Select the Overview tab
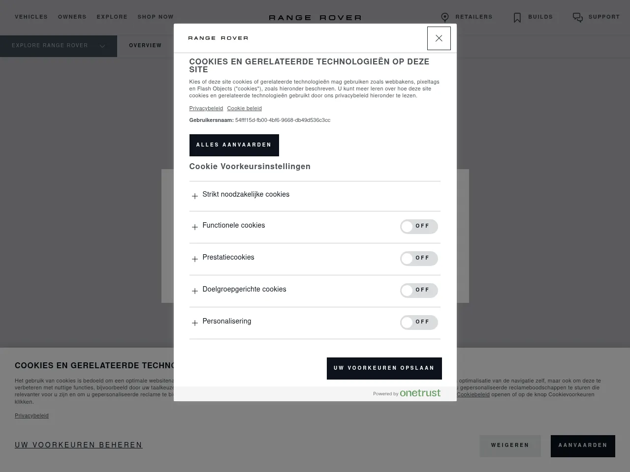The image size is (630, 472). [145, 46]
